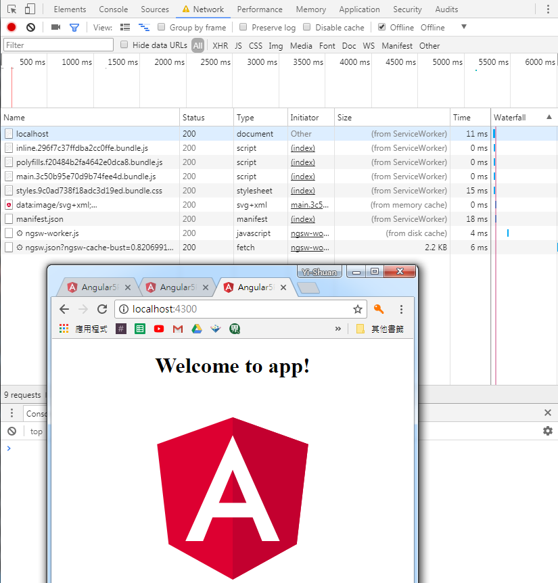Image resolution: width=558 pixels, height=583 pixels.
Task: Enable the Preserve log checkbox
Action: click(x=243, y=27)
